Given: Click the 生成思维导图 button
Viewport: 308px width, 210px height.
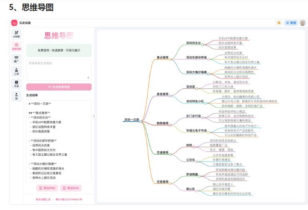Looking at the screenshot, I should tap(59, 87).
